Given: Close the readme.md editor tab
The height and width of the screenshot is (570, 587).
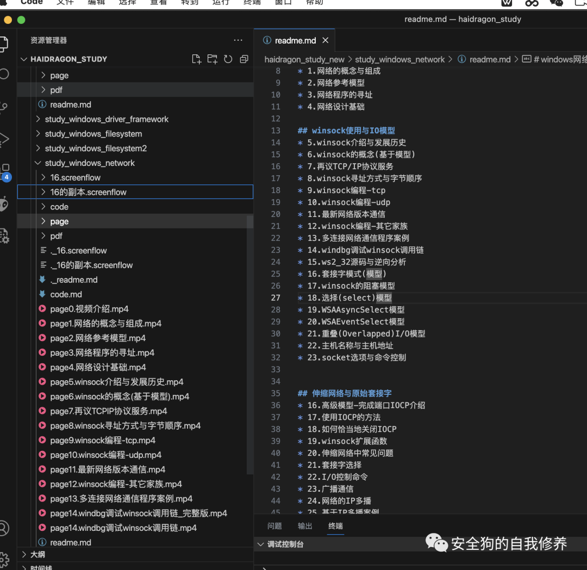Looking at the screenshot, I should 326,40.
